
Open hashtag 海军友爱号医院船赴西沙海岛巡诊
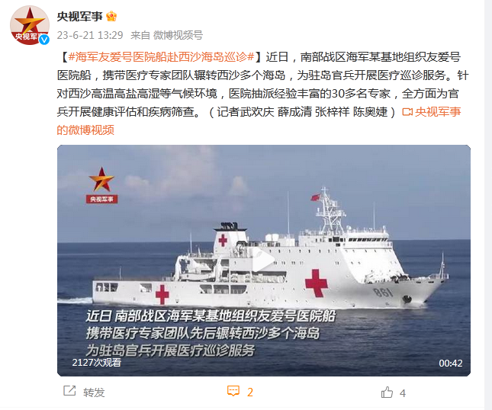[x=161, y=57]
